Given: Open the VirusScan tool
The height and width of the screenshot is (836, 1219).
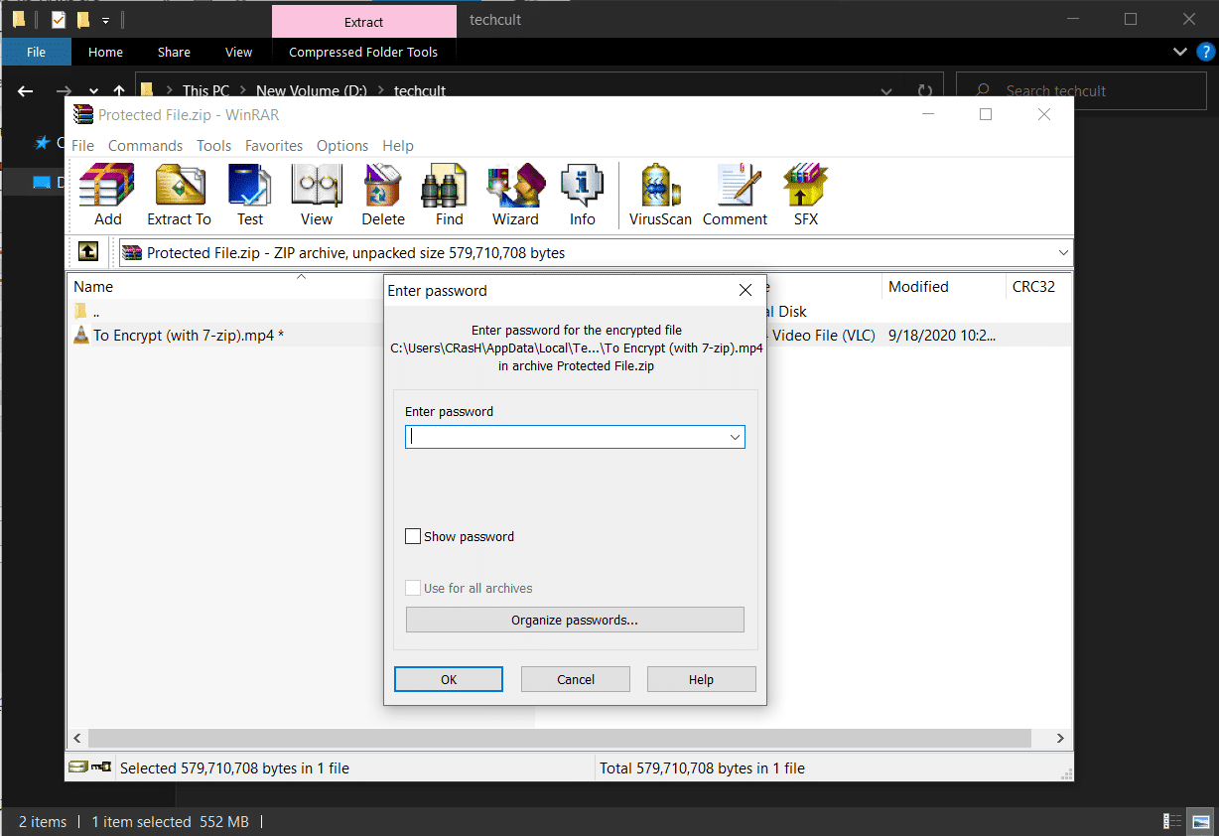Looking at the screenshot, I should [659, 195].
